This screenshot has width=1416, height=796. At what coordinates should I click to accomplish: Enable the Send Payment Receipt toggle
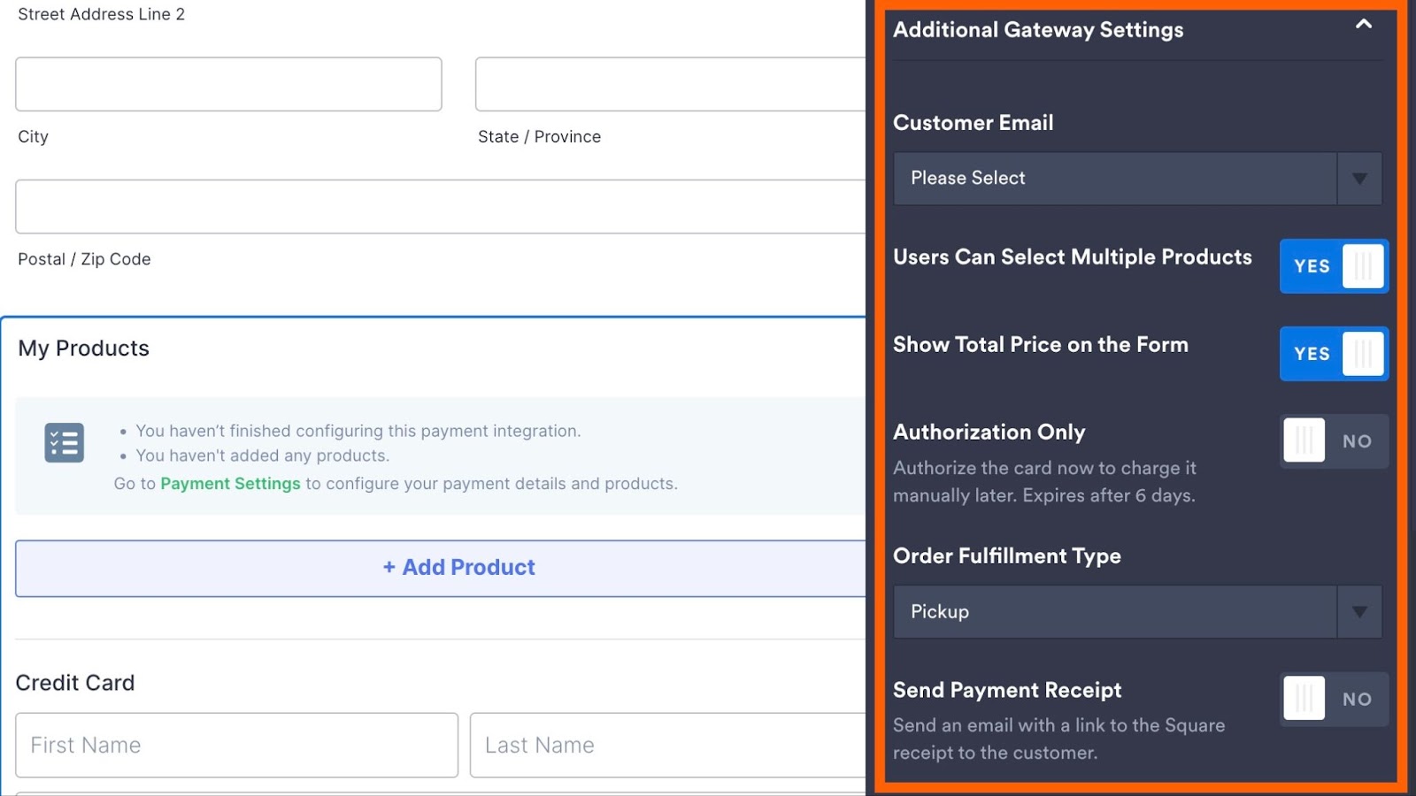pos(1334,699)
